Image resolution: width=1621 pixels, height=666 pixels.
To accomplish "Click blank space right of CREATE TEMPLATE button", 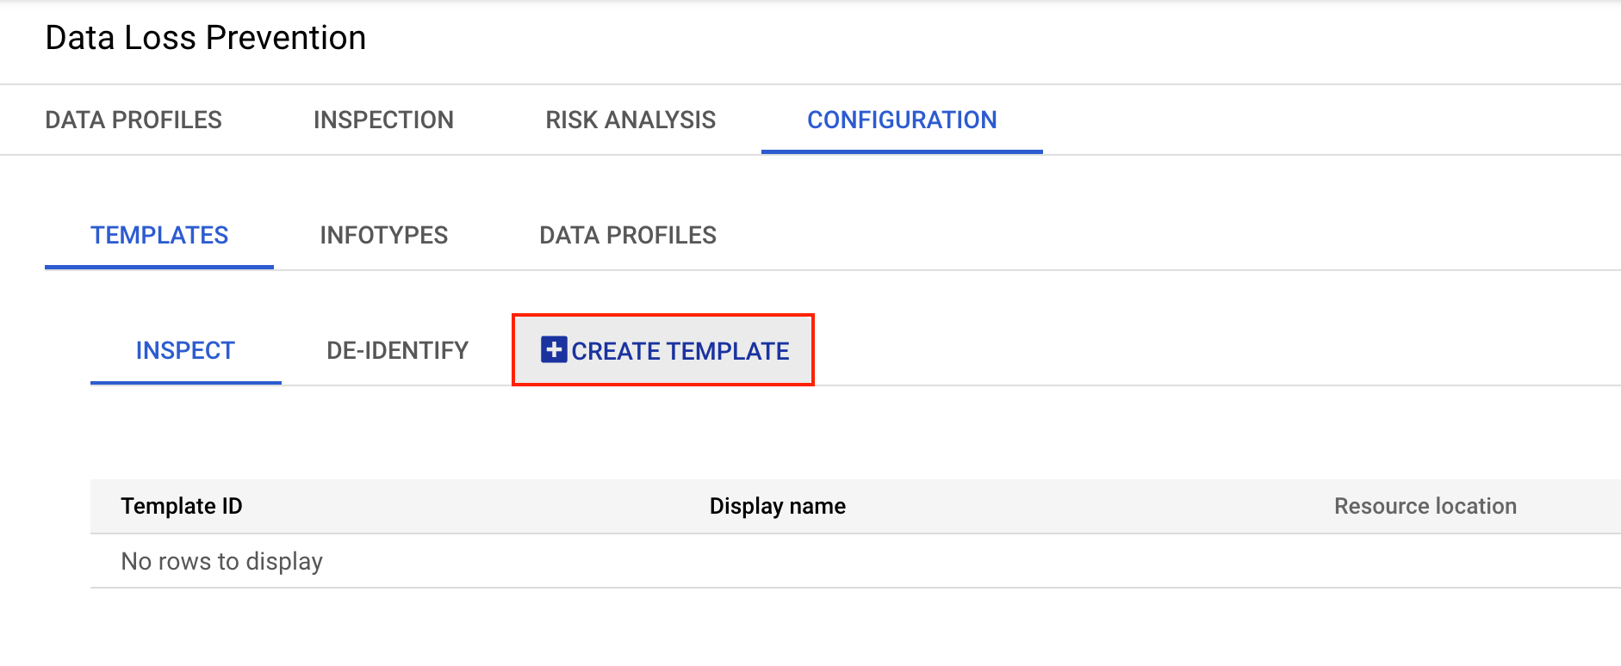I will [1120, 350].
